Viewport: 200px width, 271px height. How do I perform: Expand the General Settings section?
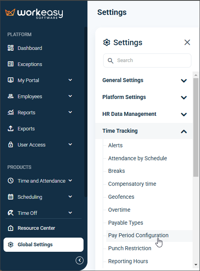[x=144, y=81]
